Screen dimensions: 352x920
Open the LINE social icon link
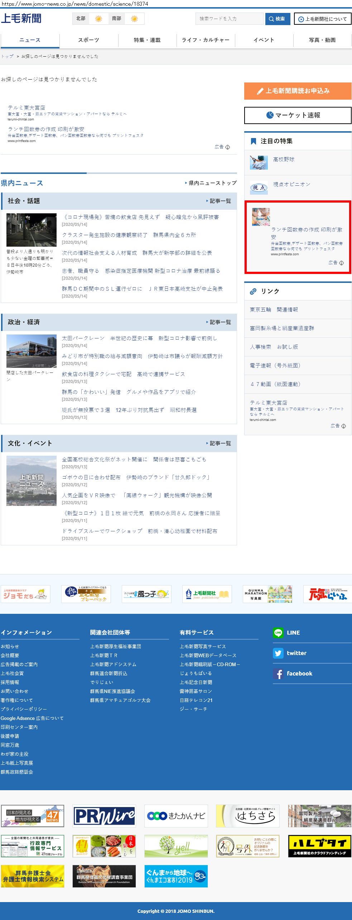click(278, 632)
